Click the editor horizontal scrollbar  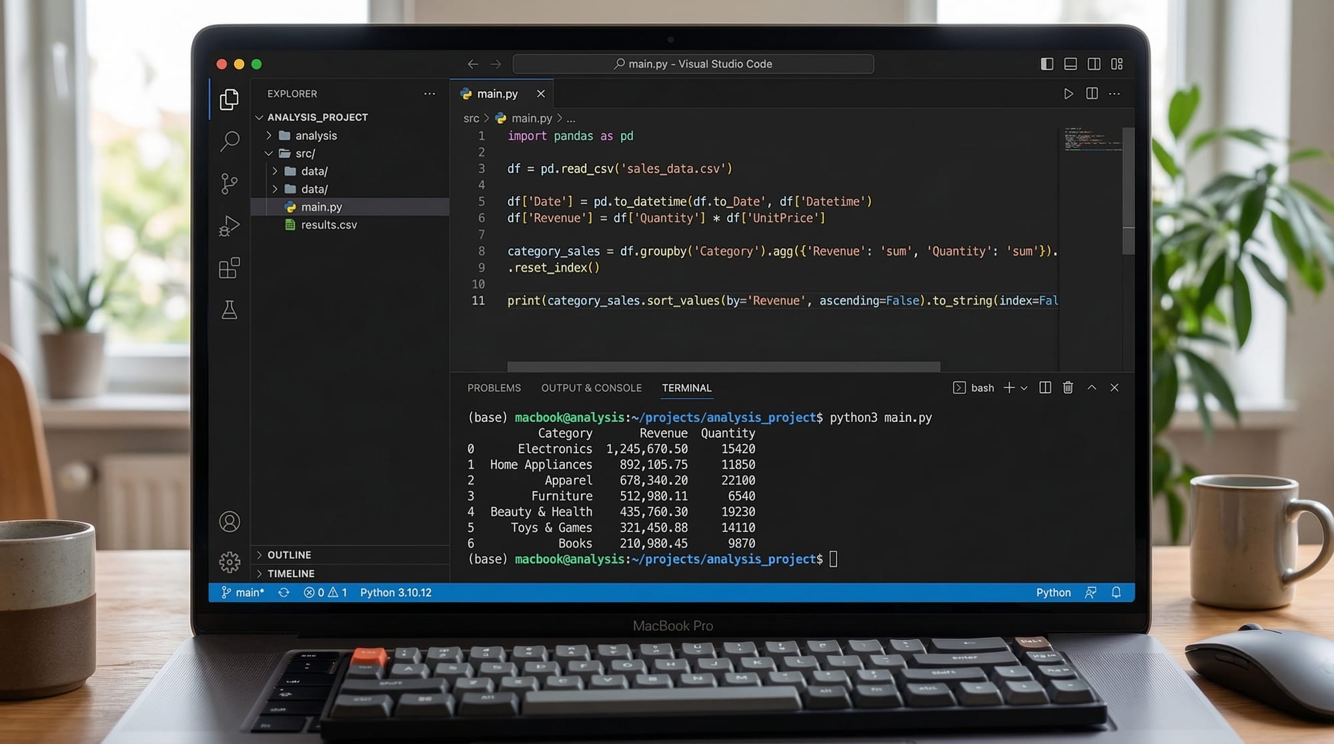pyautogui.click(x=723, y=367)
